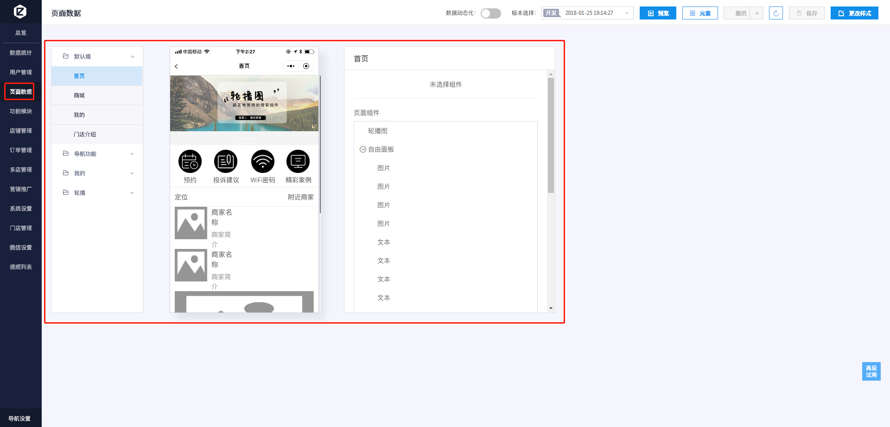Click the 预览 preview button

(658, 13)
